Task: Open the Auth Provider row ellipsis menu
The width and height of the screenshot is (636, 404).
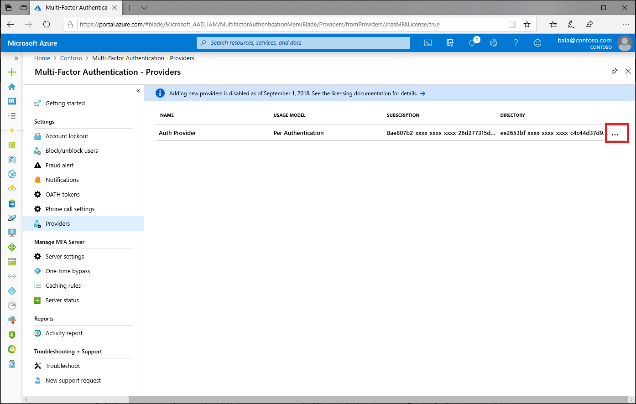Action: (x=615, y=134)
